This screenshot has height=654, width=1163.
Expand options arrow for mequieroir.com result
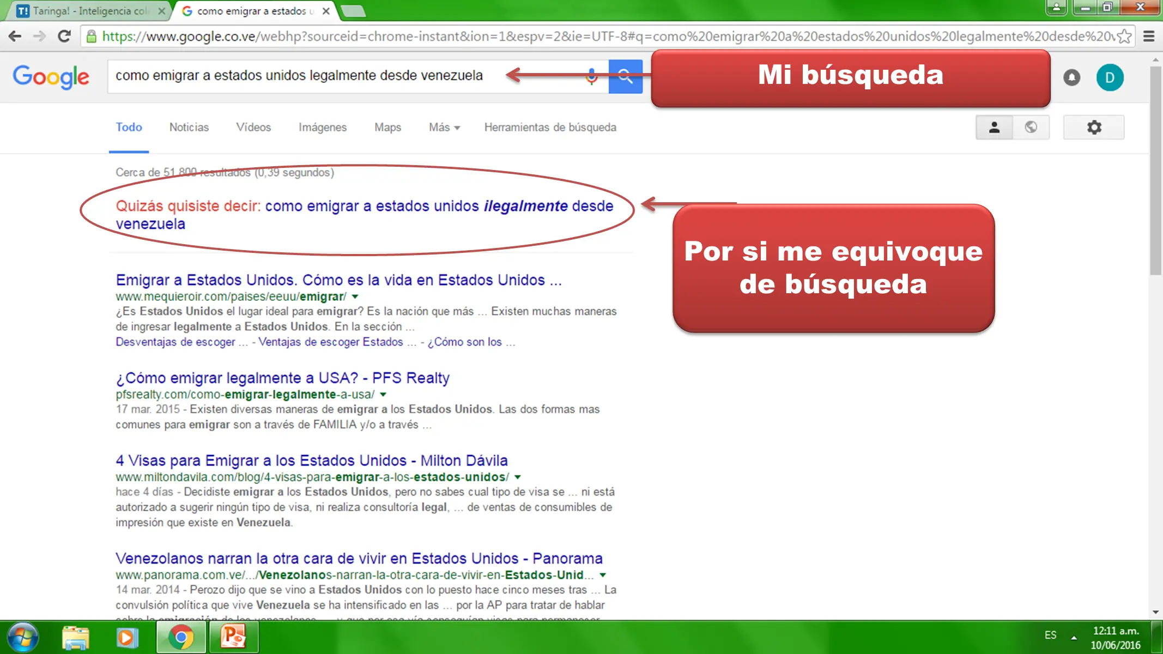[355, 296]
